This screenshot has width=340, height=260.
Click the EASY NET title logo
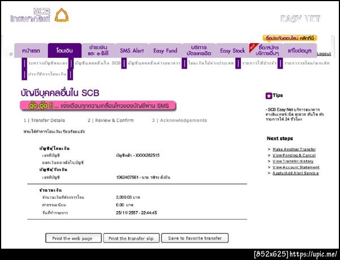coord(300,19)
